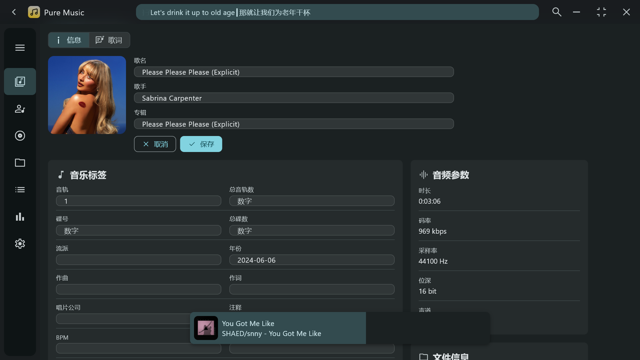Click the 0:03:06 duration value
Viewport: 640px width, 360px height.
[429, 201]
